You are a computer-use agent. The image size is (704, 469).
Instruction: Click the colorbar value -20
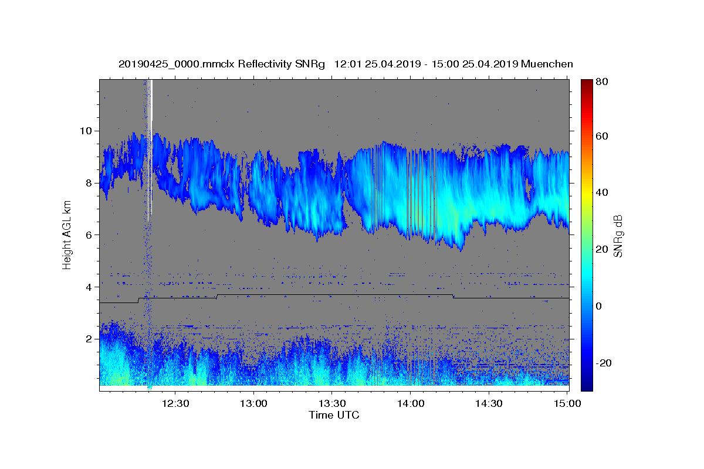(604, 363)
